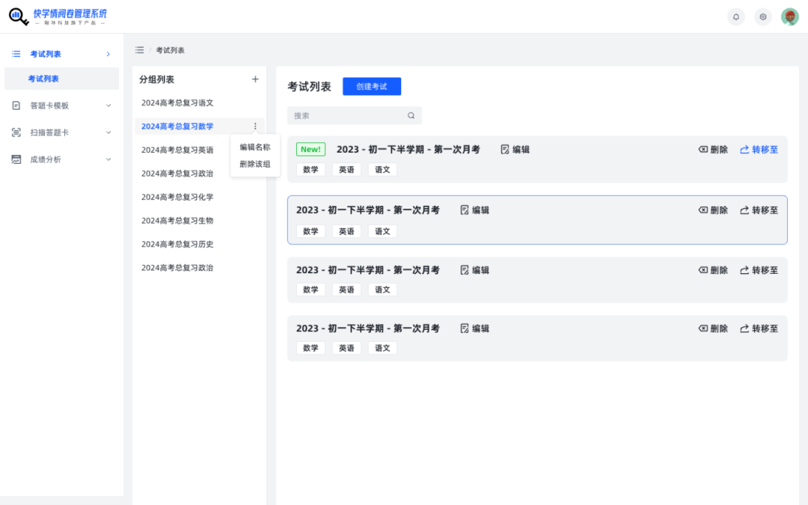Click the magnifier icon in search bar
808x505 pixels.
tap(410, 115)
